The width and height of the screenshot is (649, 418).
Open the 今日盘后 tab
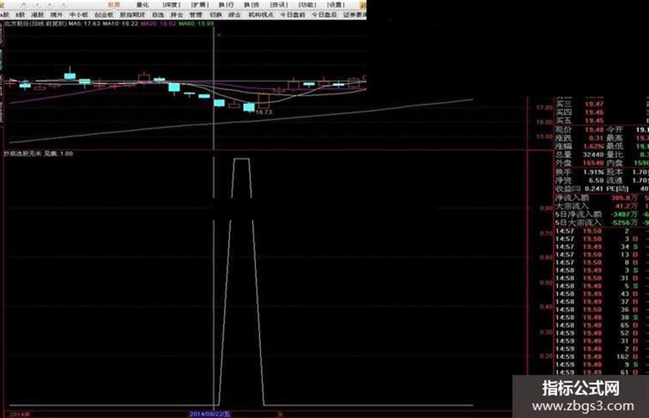324,14
